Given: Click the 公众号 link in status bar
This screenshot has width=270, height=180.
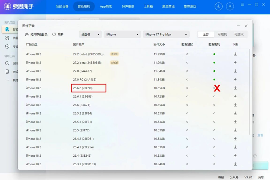Looking at the screenshot, I should tap(234, 177).
